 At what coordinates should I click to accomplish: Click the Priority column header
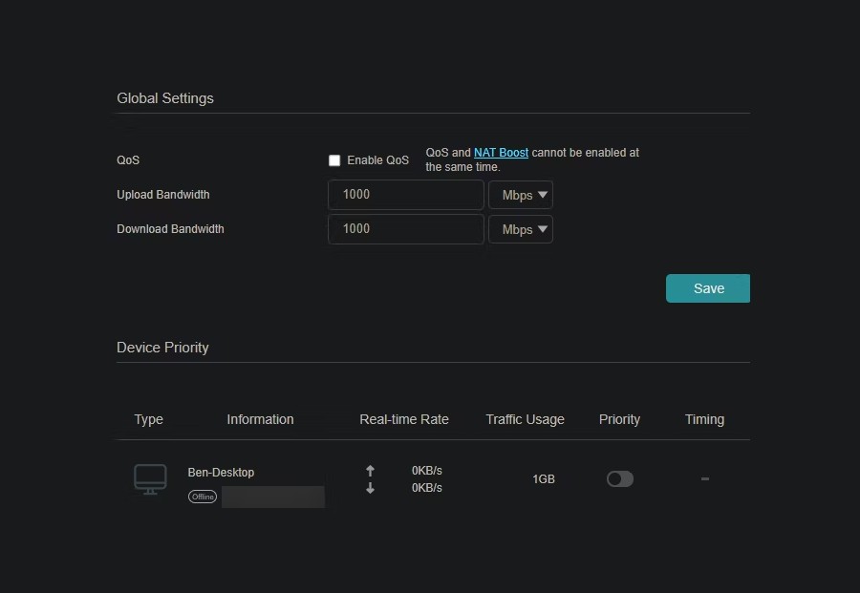click(619, 419)
